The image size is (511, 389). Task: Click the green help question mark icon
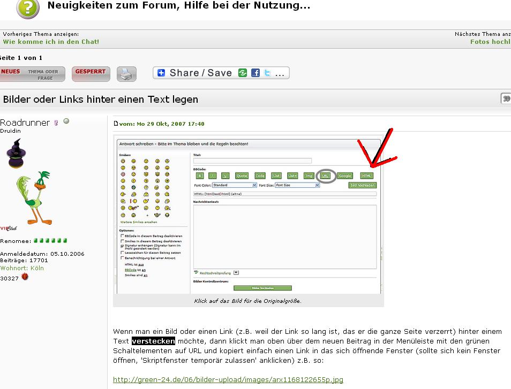pyautogui.click(x=27, y=7)
